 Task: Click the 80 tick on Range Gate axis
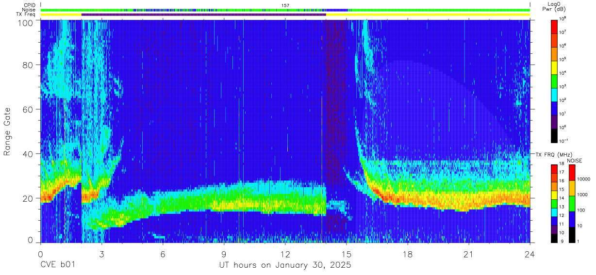[28, 65]
